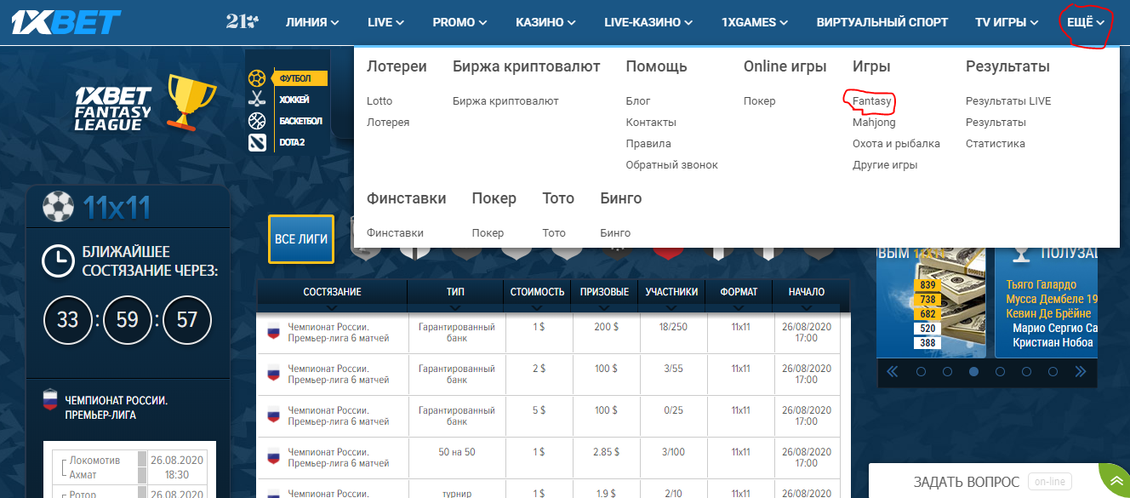This screenshot has height=498, width=1130.
Task: Open the Блог help link
Action: 637,100
